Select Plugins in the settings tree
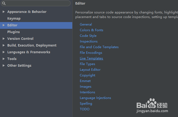Screen dimensions: 178x117 [x=13, y=32]
